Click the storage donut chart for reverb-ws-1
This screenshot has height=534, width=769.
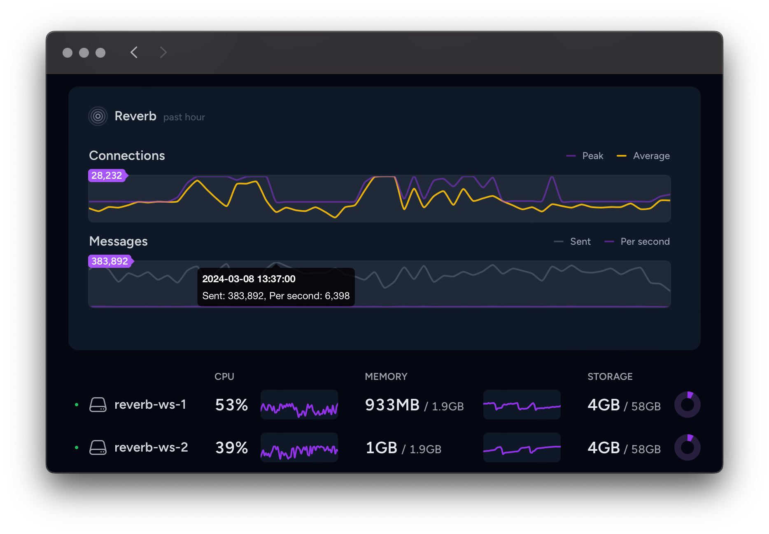(687, 404)
